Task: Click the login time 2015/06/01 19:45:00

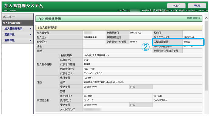Action: (x=196, y=10)
